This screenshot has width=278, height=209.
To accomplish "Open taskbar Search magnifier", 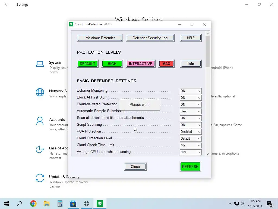I will [x=20, y=204].
